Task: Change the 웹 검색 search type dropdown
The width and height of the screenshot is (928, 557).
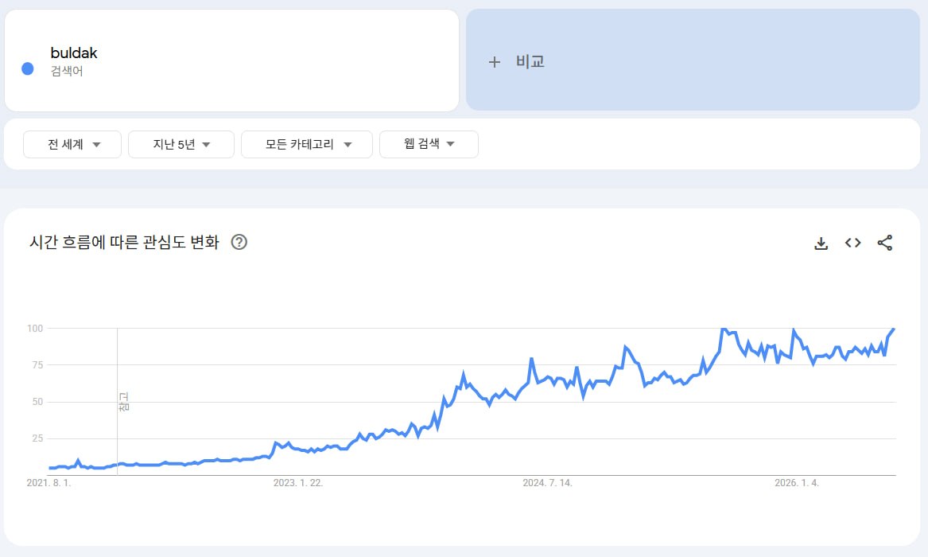Action: [x=429, y=145]
